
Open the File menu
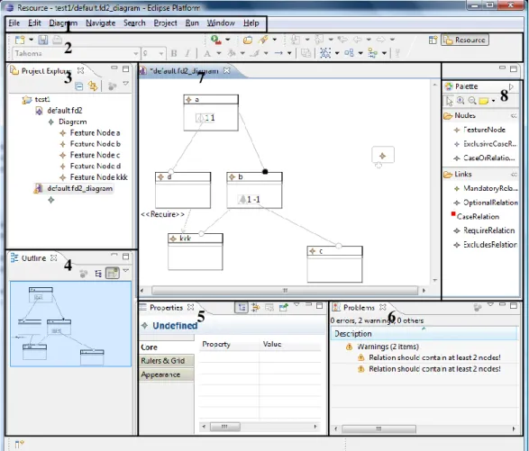(14, 23)
